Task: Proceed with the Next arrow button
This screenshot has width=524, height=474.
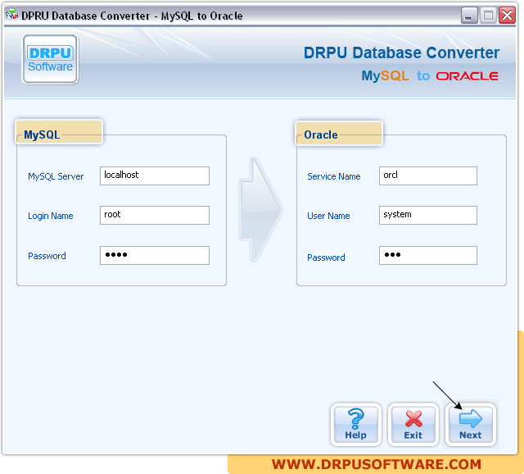Action: 470,424
